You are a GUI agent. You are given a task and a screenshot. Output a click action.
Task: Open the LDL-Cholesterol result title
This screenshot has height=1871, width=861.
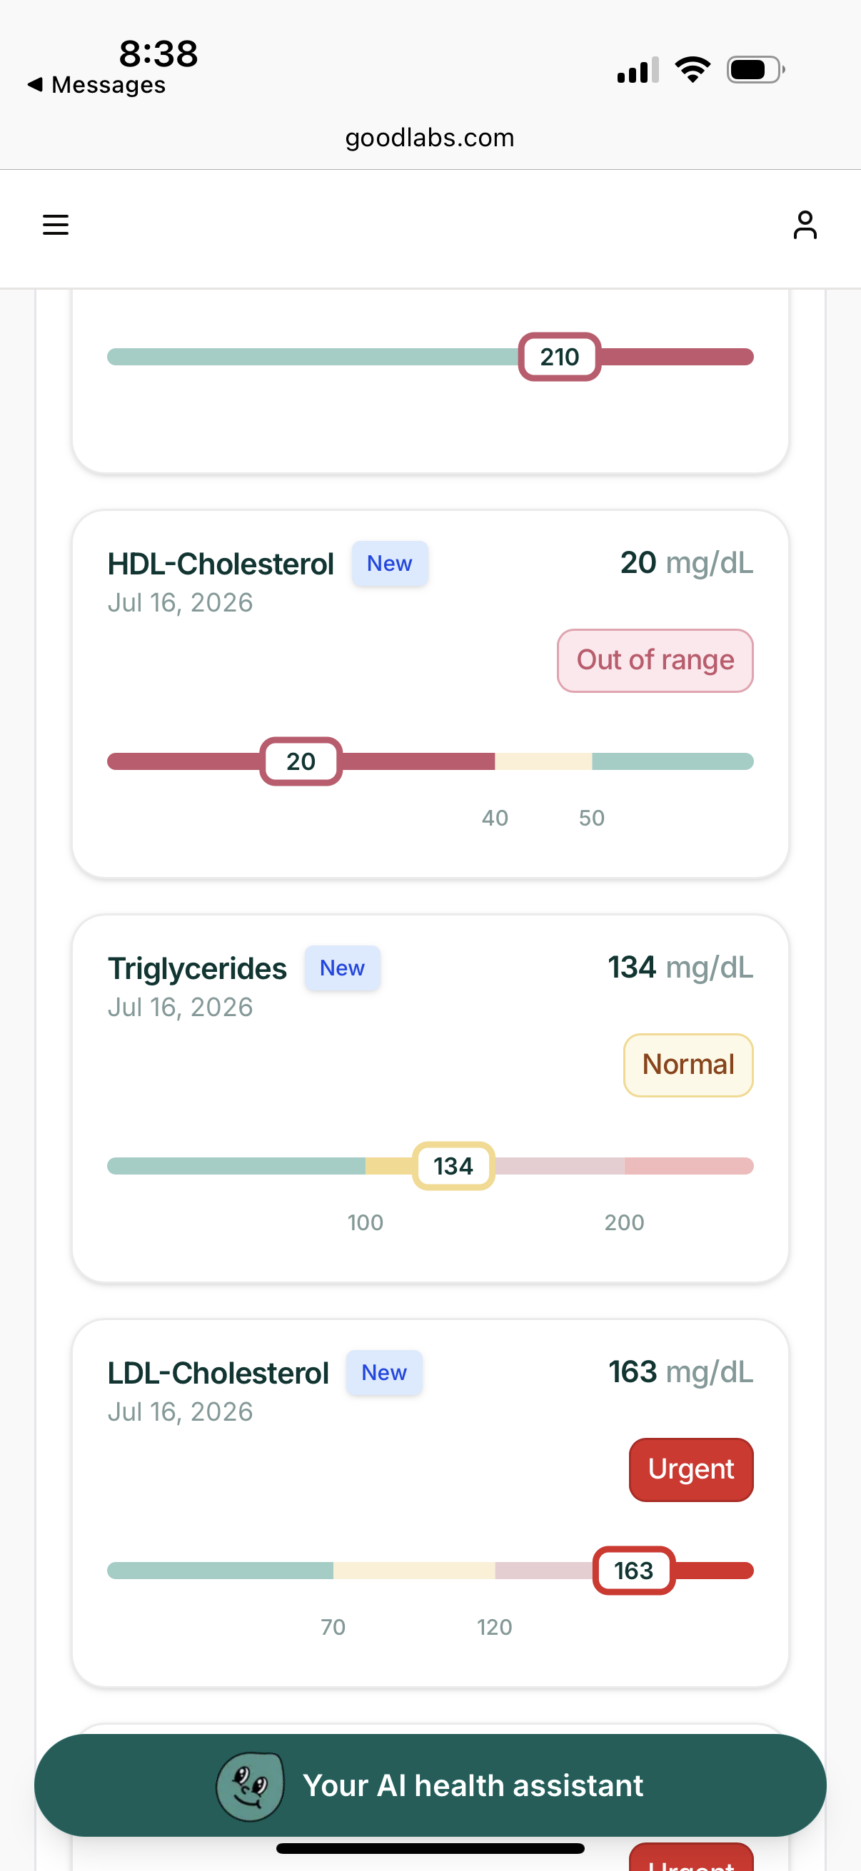(x=218, y=1373)
